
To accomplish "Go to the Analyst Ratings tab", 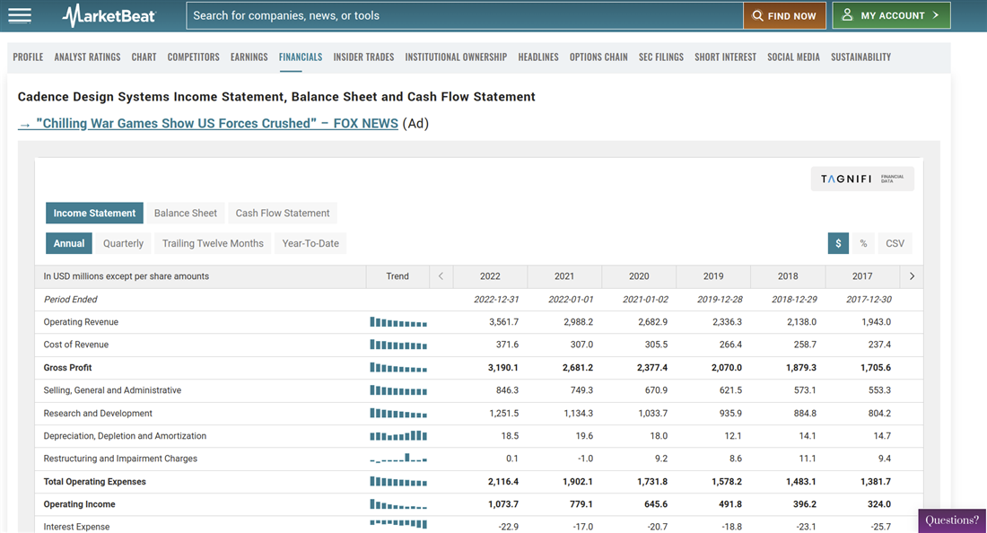I will [x=87, y=57].
